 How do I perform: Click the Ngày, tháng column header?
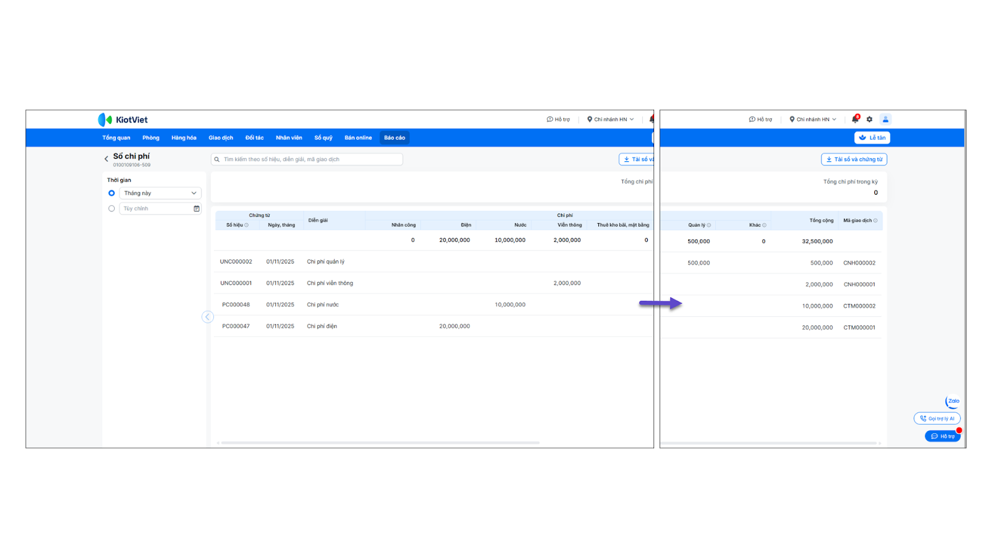(281, 225)
